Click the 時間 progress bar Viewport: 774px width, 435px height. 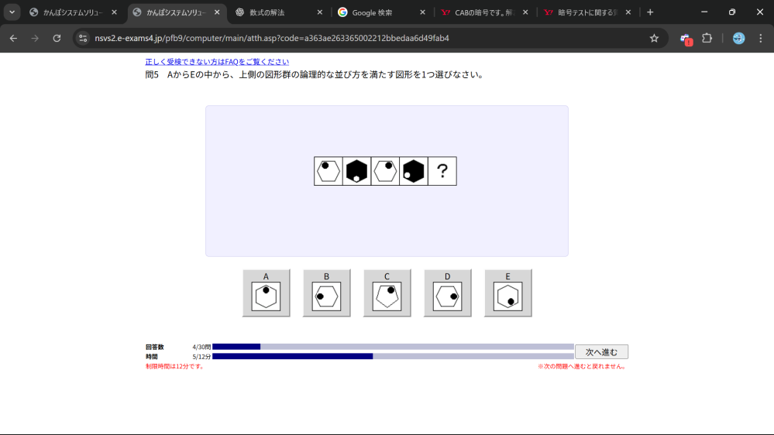tap(393, 356)
